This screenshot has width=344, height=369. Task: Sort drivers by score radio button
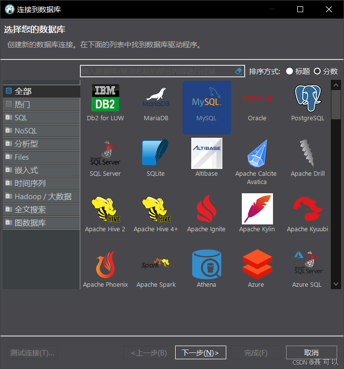[x=317, y=71]
